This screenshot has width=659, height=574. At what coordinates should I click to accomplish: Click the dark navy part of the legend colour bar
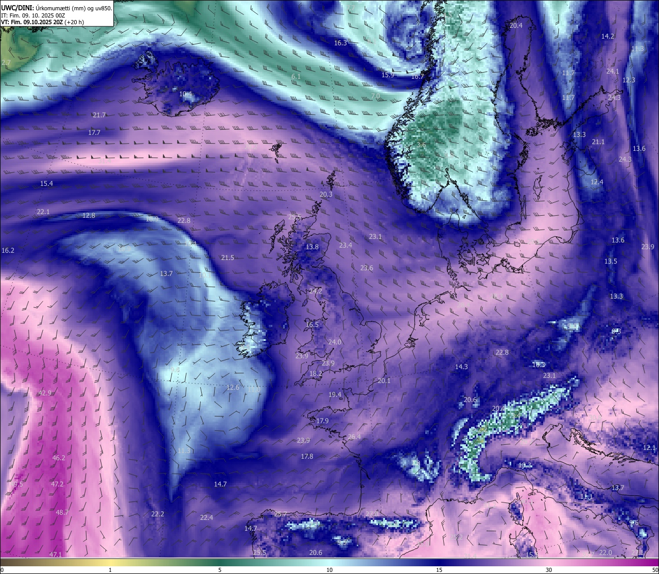[439, 562]
